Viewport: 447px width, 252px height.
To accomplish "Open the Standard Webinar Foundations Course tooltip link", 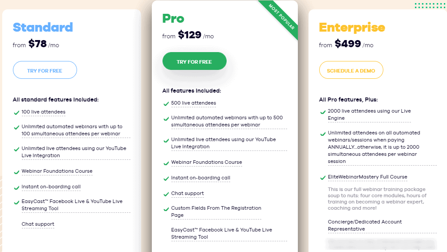I will point(57,171).
